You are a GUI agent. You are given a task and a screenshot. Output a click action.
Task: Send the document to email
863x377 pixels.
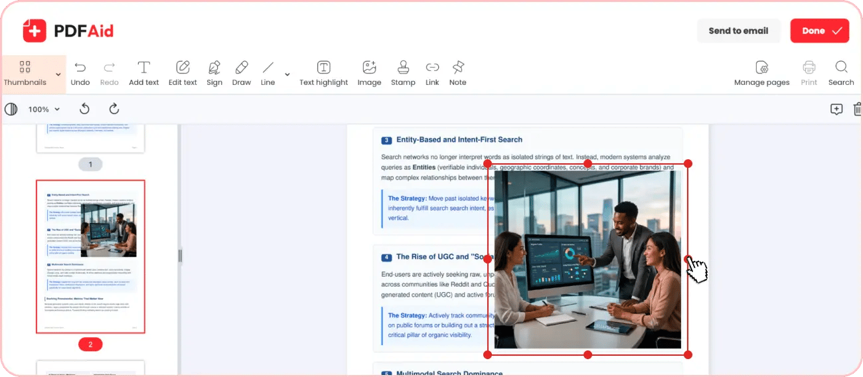tap(738, 31)
